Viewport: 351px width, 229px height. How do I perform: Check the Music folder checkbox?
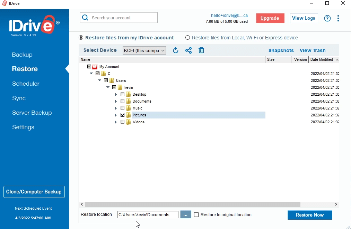(122, 108)
